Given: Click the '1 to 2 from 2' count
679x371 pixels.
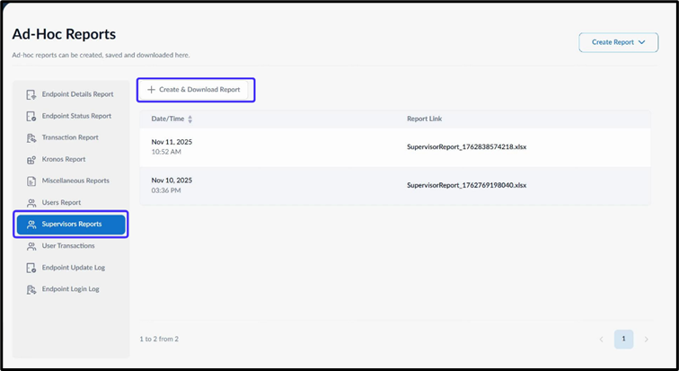Looking at the screenshot, I should (x=159, y=340).
